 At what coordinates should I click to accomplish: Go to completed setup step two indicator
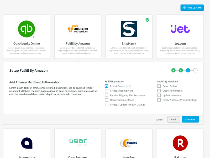coord(181,70)
